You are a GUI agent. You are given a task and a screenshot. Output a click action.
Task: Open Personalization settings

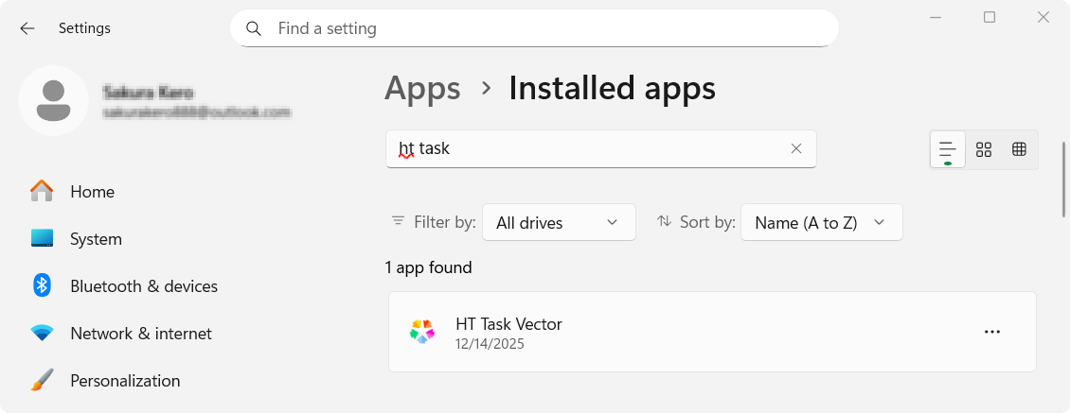(x=124, y=381)
